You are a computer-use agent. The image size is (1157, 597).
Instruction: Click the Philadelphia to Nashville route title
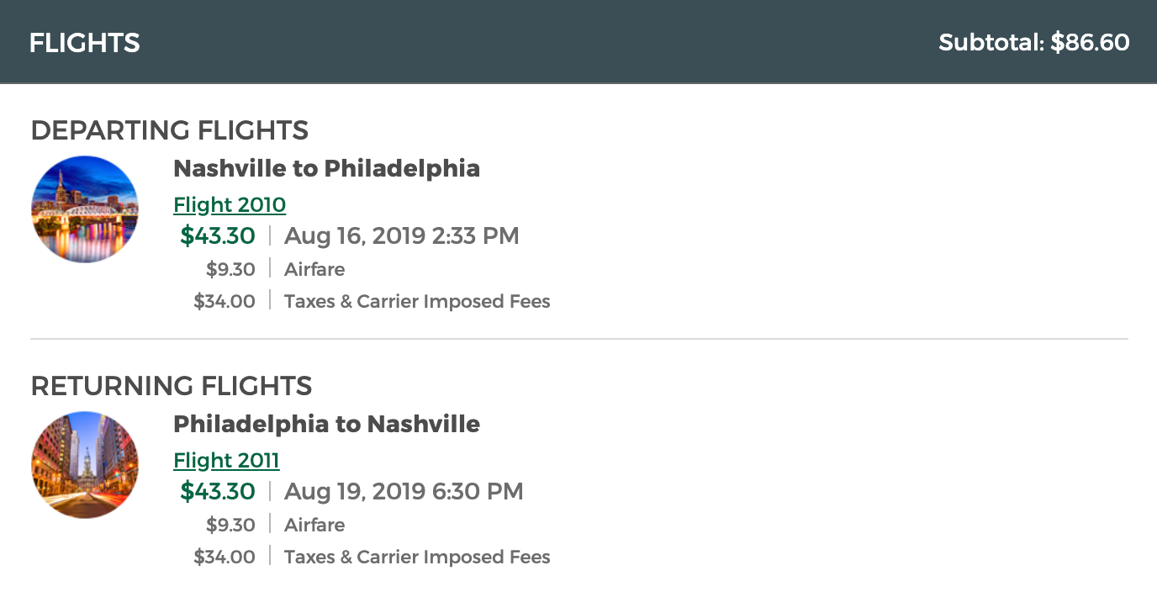(326, 424)
